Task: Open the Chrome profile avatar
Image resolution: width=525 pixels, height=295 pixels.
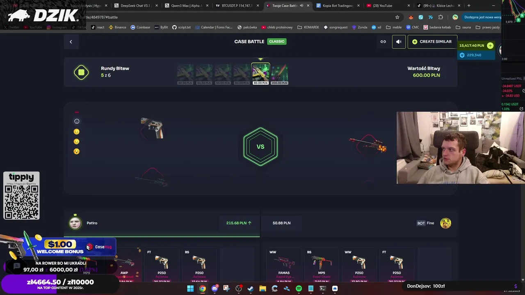Action: coord(455,17)
